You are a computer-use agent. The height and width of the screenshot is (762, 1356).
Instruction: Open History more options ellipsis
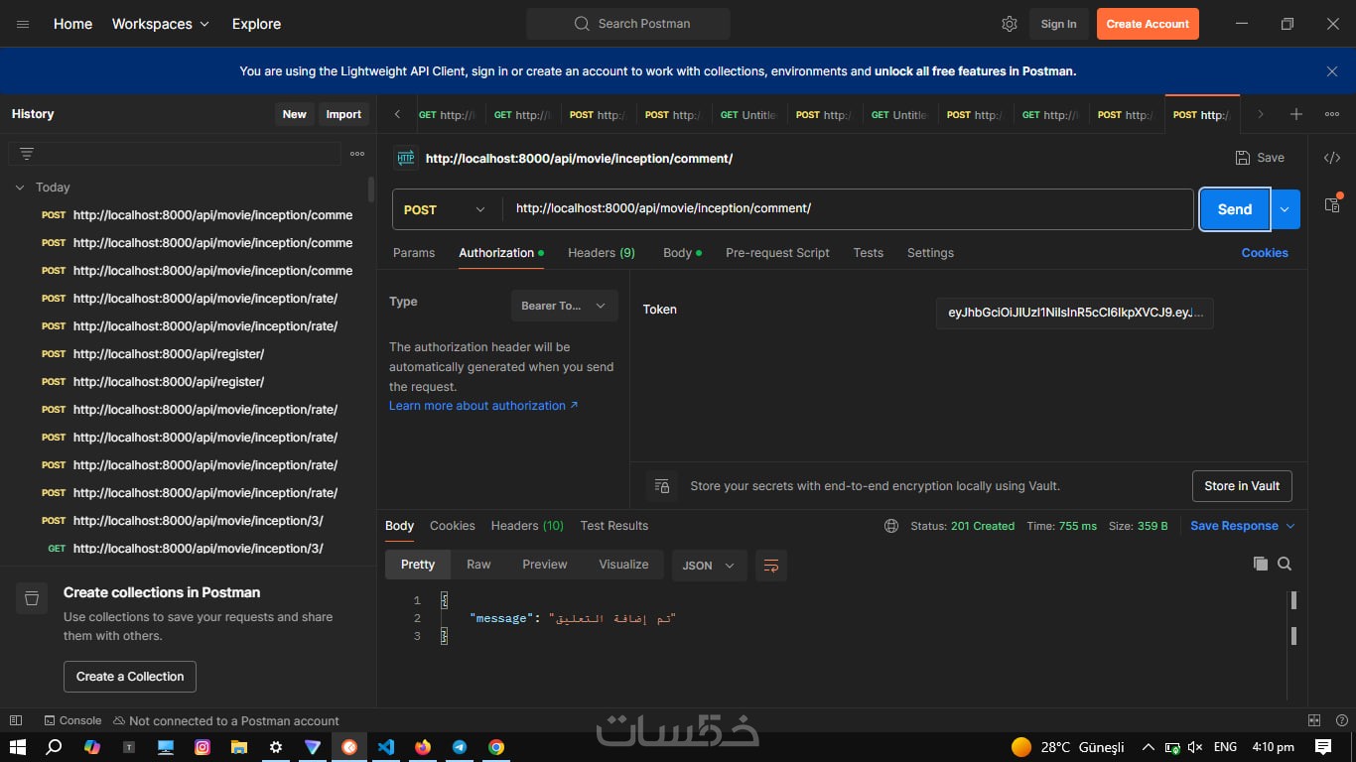point(357,154)
